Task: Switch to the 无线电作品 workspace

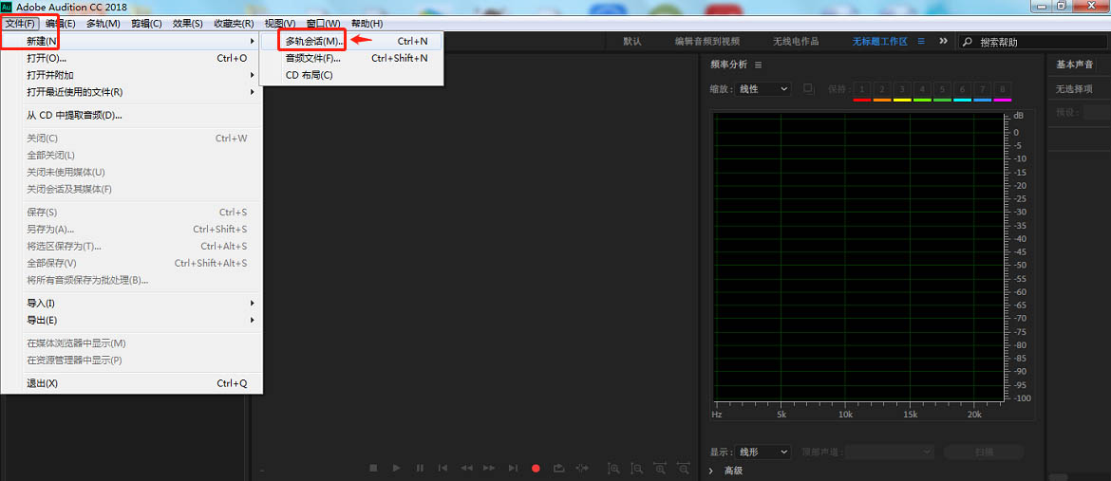Action: click(x=796, y=41)
